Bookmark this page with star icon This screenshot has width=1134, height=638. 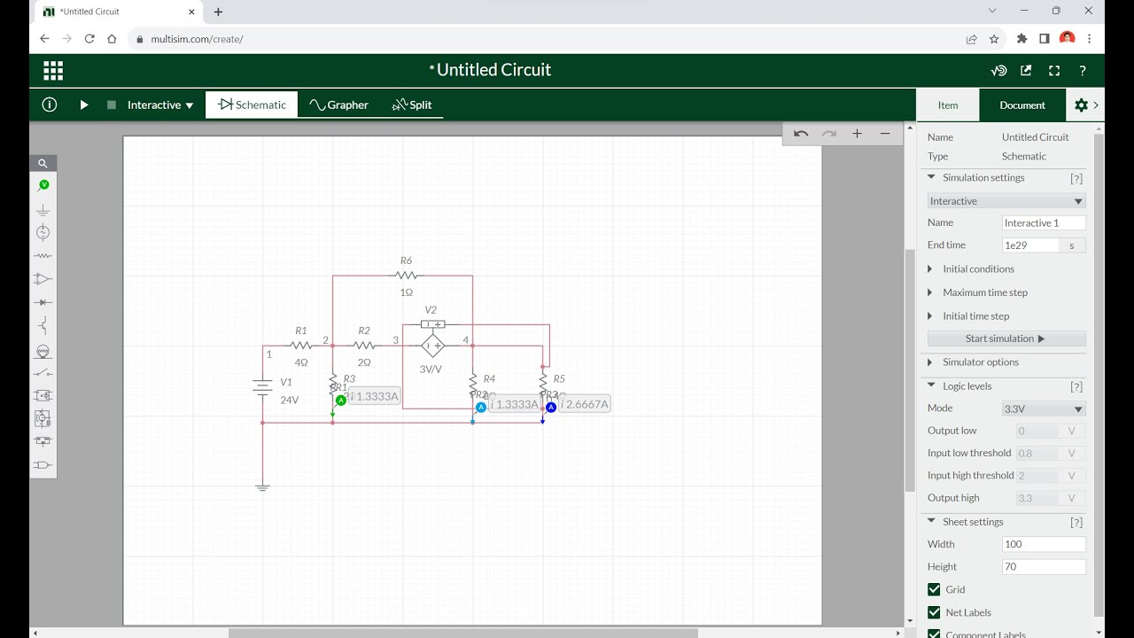click(994, 39)
